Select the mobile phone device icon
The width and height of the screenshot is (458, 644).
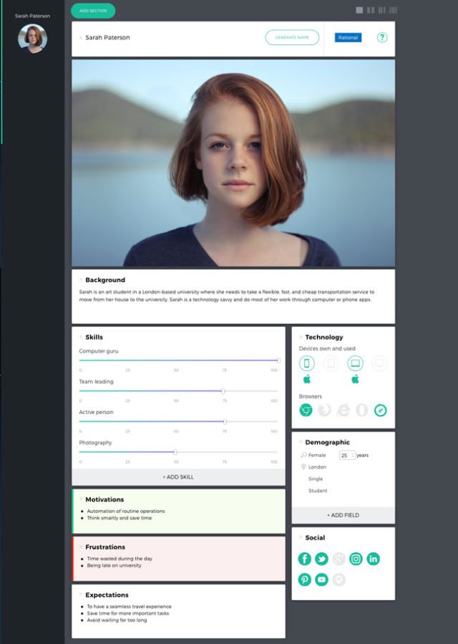pos(306,363)
